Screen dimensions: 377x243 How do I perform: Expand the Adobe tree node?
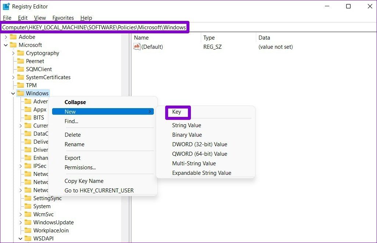pyautogui.click(x=6, y=37)
